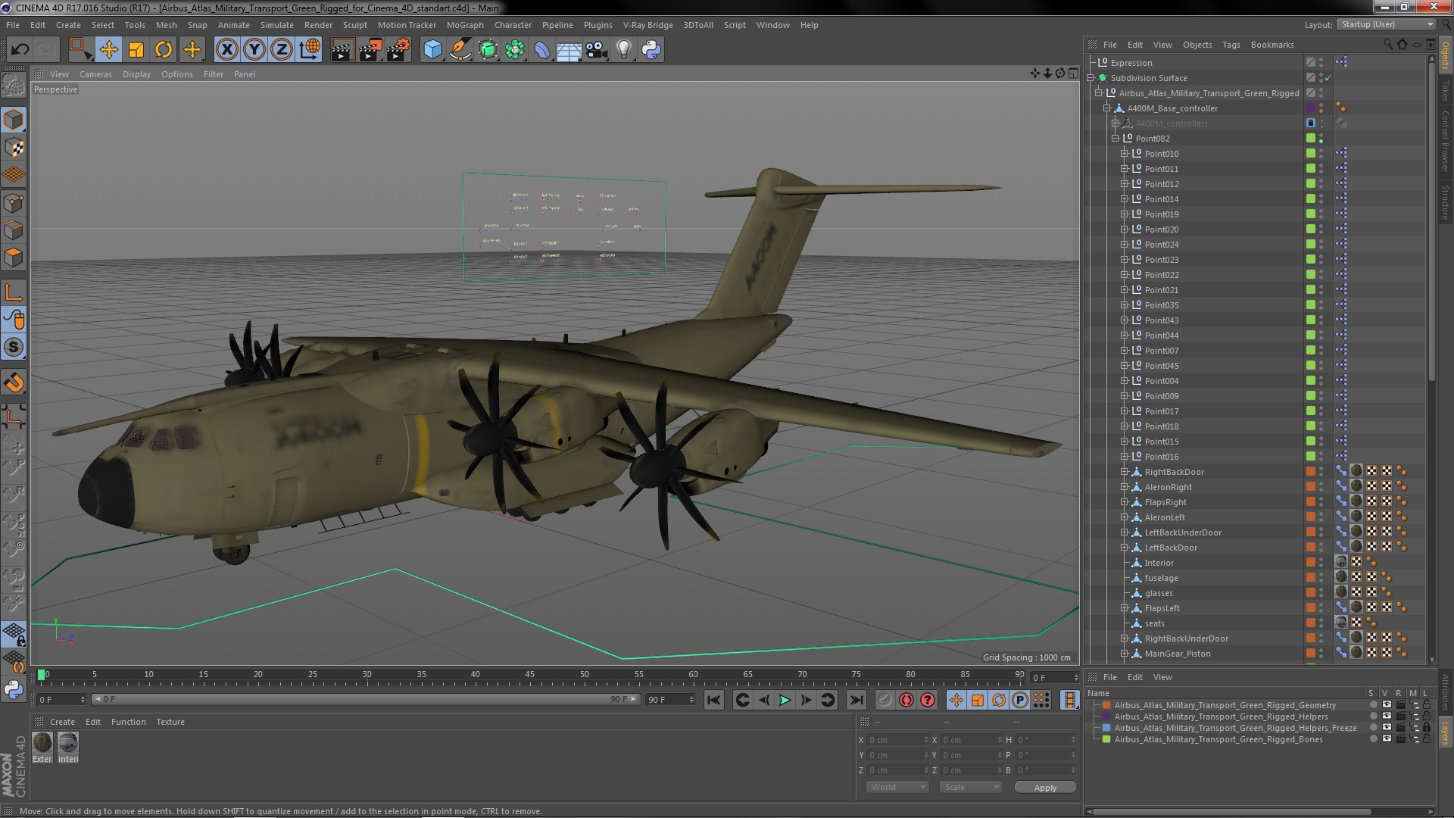Click the Undo arrow icon
Viewport: 1454px width, 818px height.
click(x=20, y=50)
